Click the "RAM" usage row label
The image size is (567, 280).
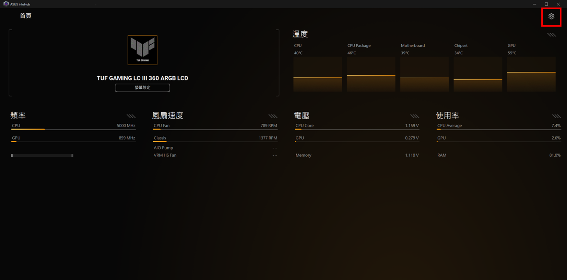pos(442,155)
